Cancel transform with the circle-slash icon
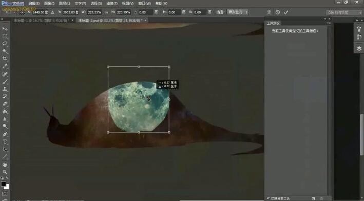This screenshot has width=364, height=201. point(278,12)
